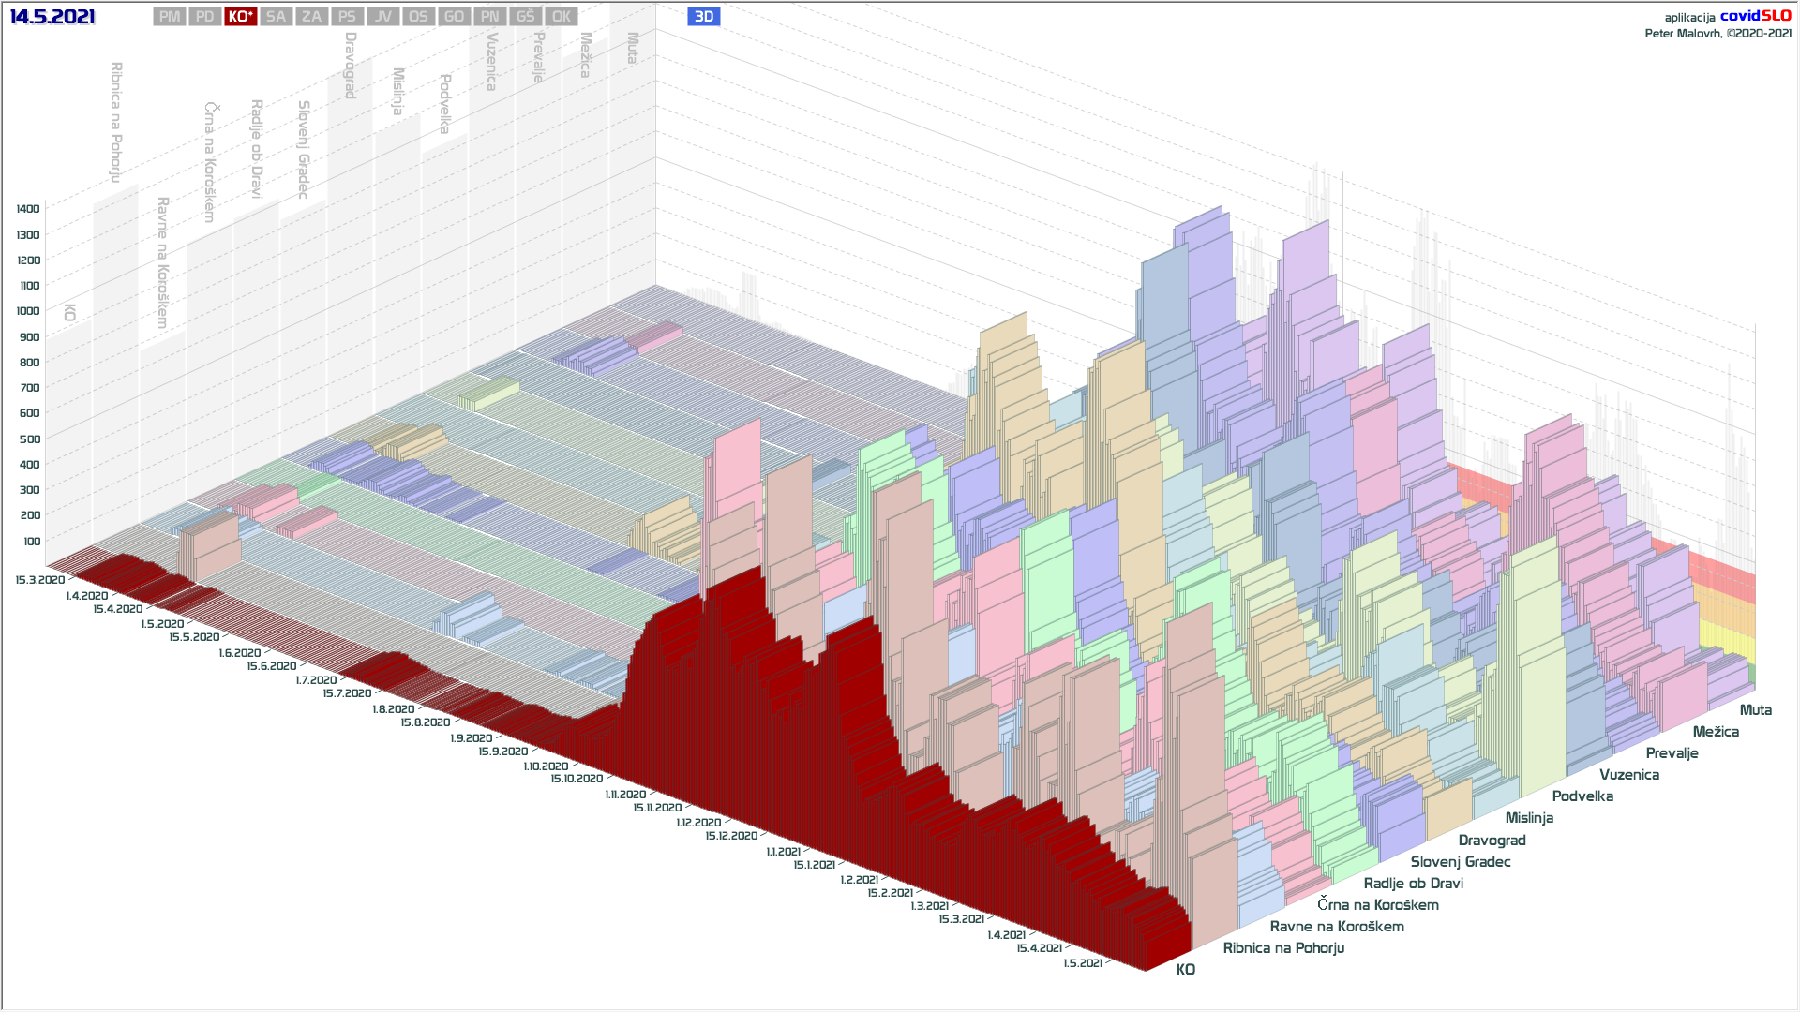Viewport: 1800px width, 1012px height.
Task: Select the SA region button
Action: pos(276,17)
